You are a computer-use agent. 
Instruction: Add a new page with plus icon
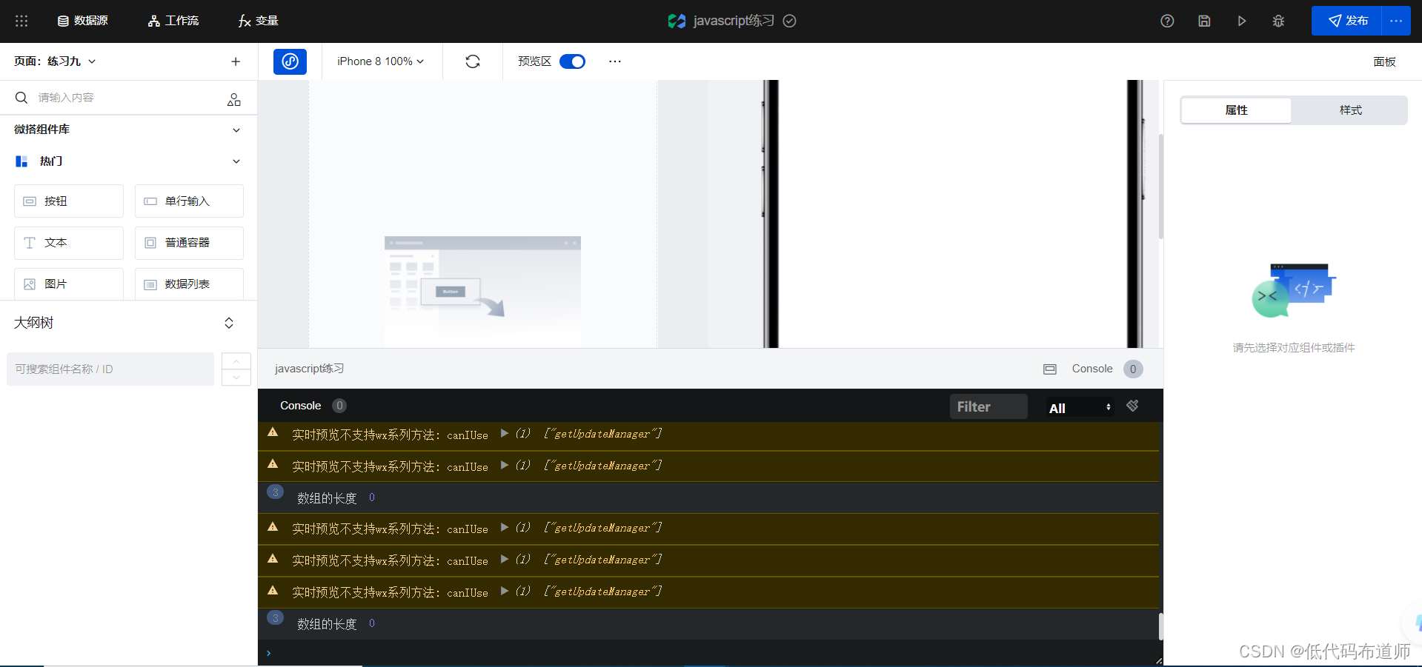236,61
